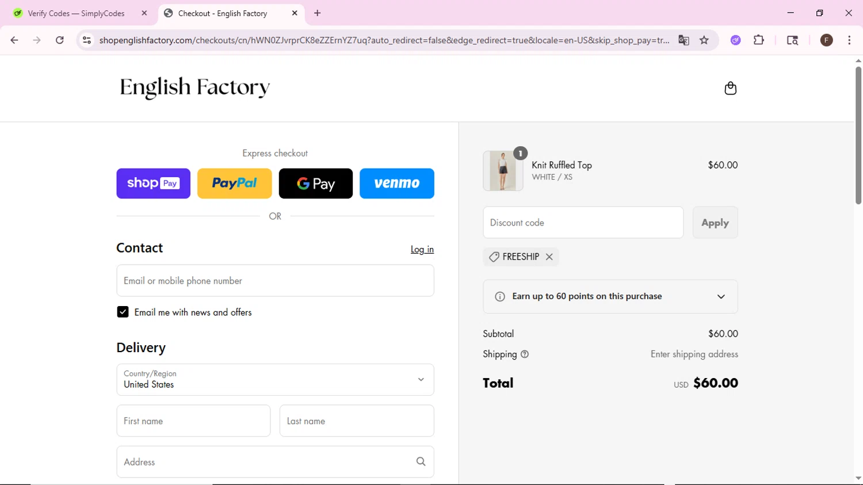Click the Knit Ruffled Top thumbnail
This screenshot has height=485, width=863.
[503, 171]
